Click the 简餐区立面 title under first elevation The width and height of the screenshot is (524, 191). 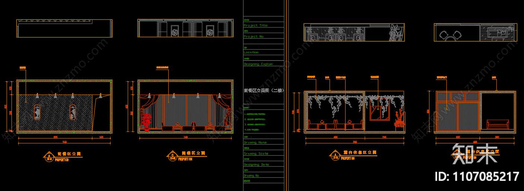click(x=69, y=153)
